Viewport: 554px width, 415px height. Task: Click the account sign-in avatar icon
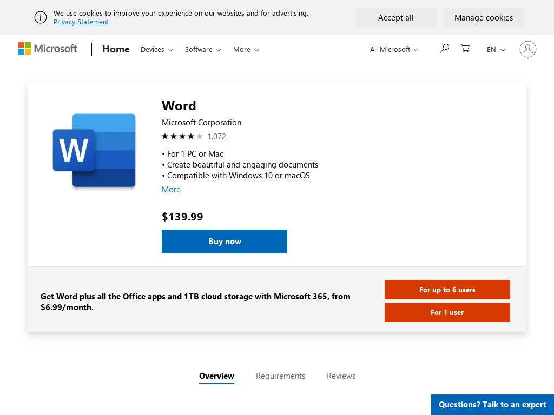coord(528,49)
